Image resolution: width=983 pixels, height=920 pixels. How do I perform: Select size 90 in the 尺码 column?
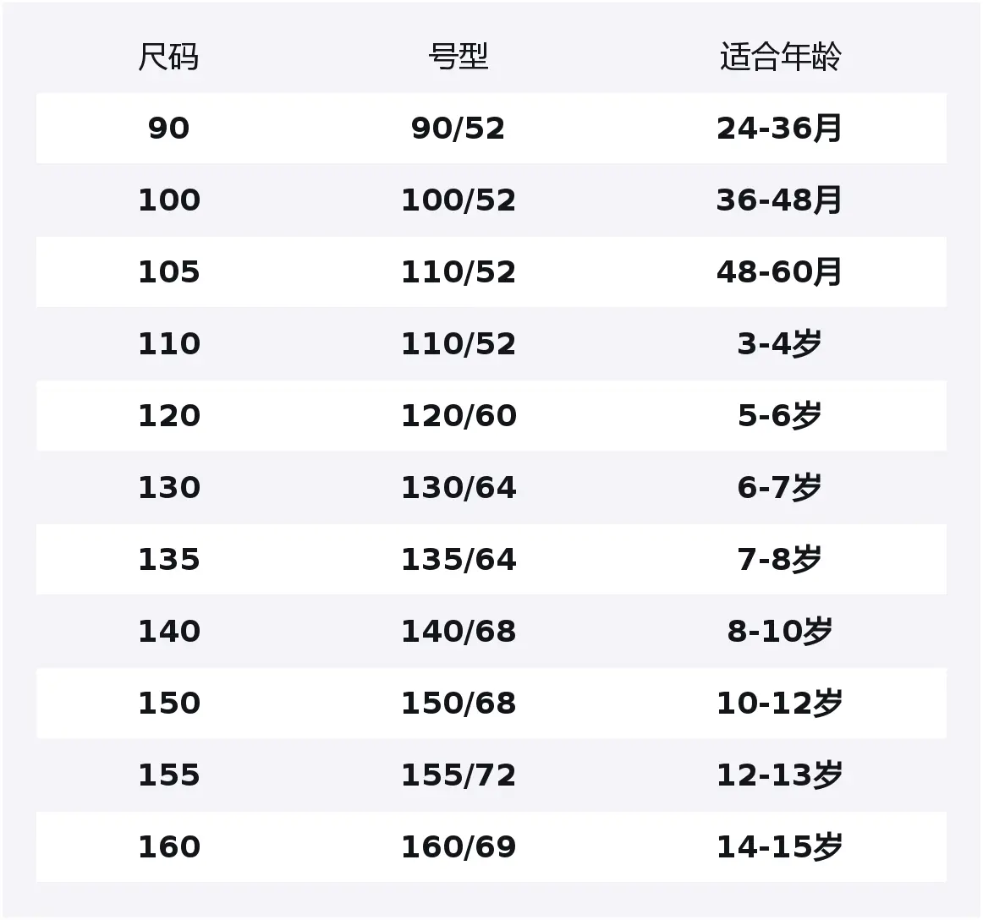[x=168, y=129]
